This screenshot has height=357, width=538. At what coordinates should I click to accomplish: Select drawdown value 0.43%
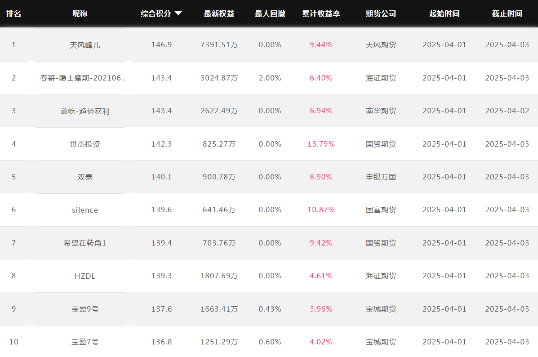point(270,309)
